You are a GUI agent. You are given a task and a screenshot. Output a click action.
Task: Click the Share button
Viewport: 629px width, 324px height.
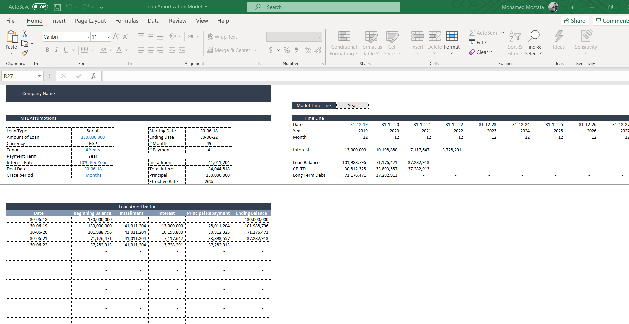575,21
